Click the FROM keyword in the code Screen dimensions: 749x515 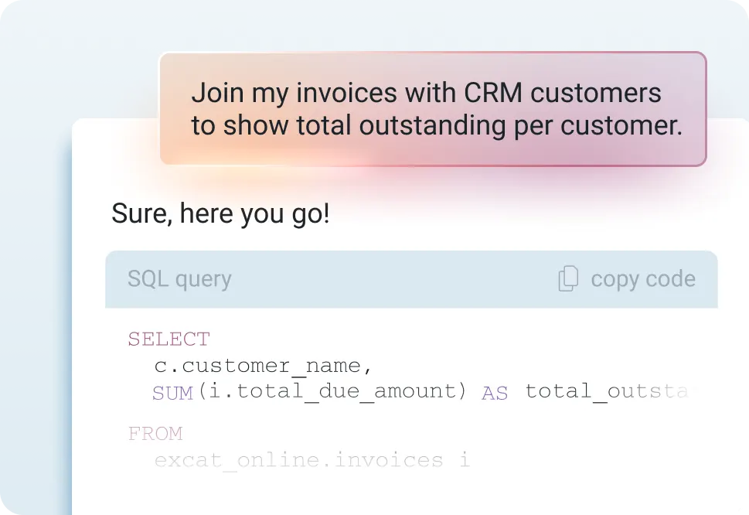tap(155, 434)
